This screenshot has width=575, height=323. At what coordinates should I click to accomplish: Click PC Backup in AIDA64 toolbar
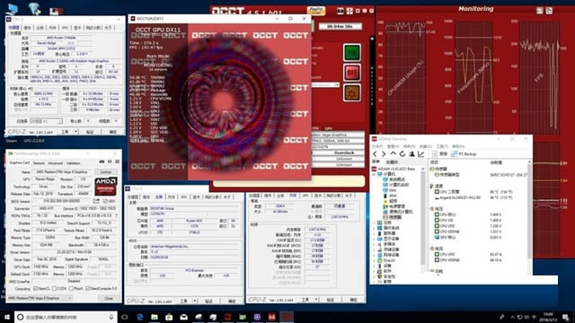[464, 154]
